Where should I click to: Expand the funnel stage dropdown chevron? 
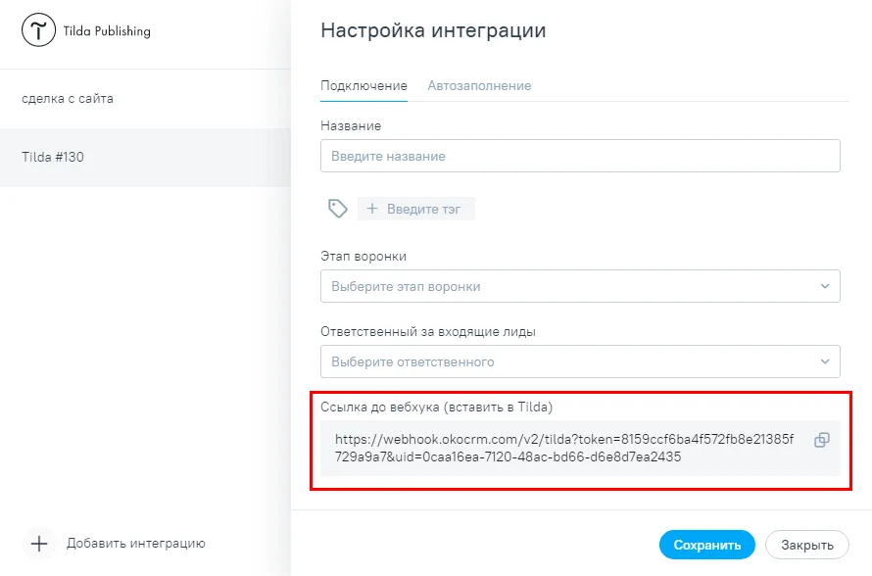coord(825,286)
